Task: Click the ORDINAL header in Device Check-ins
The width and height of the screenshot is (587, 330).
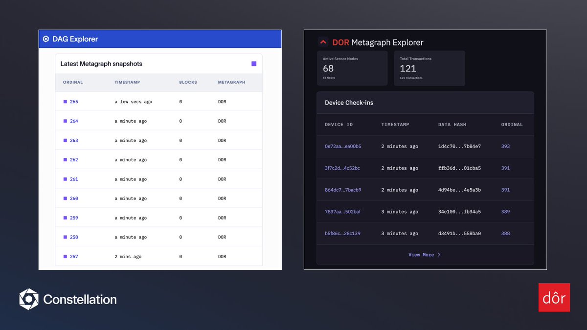Action: pos(512,125)
